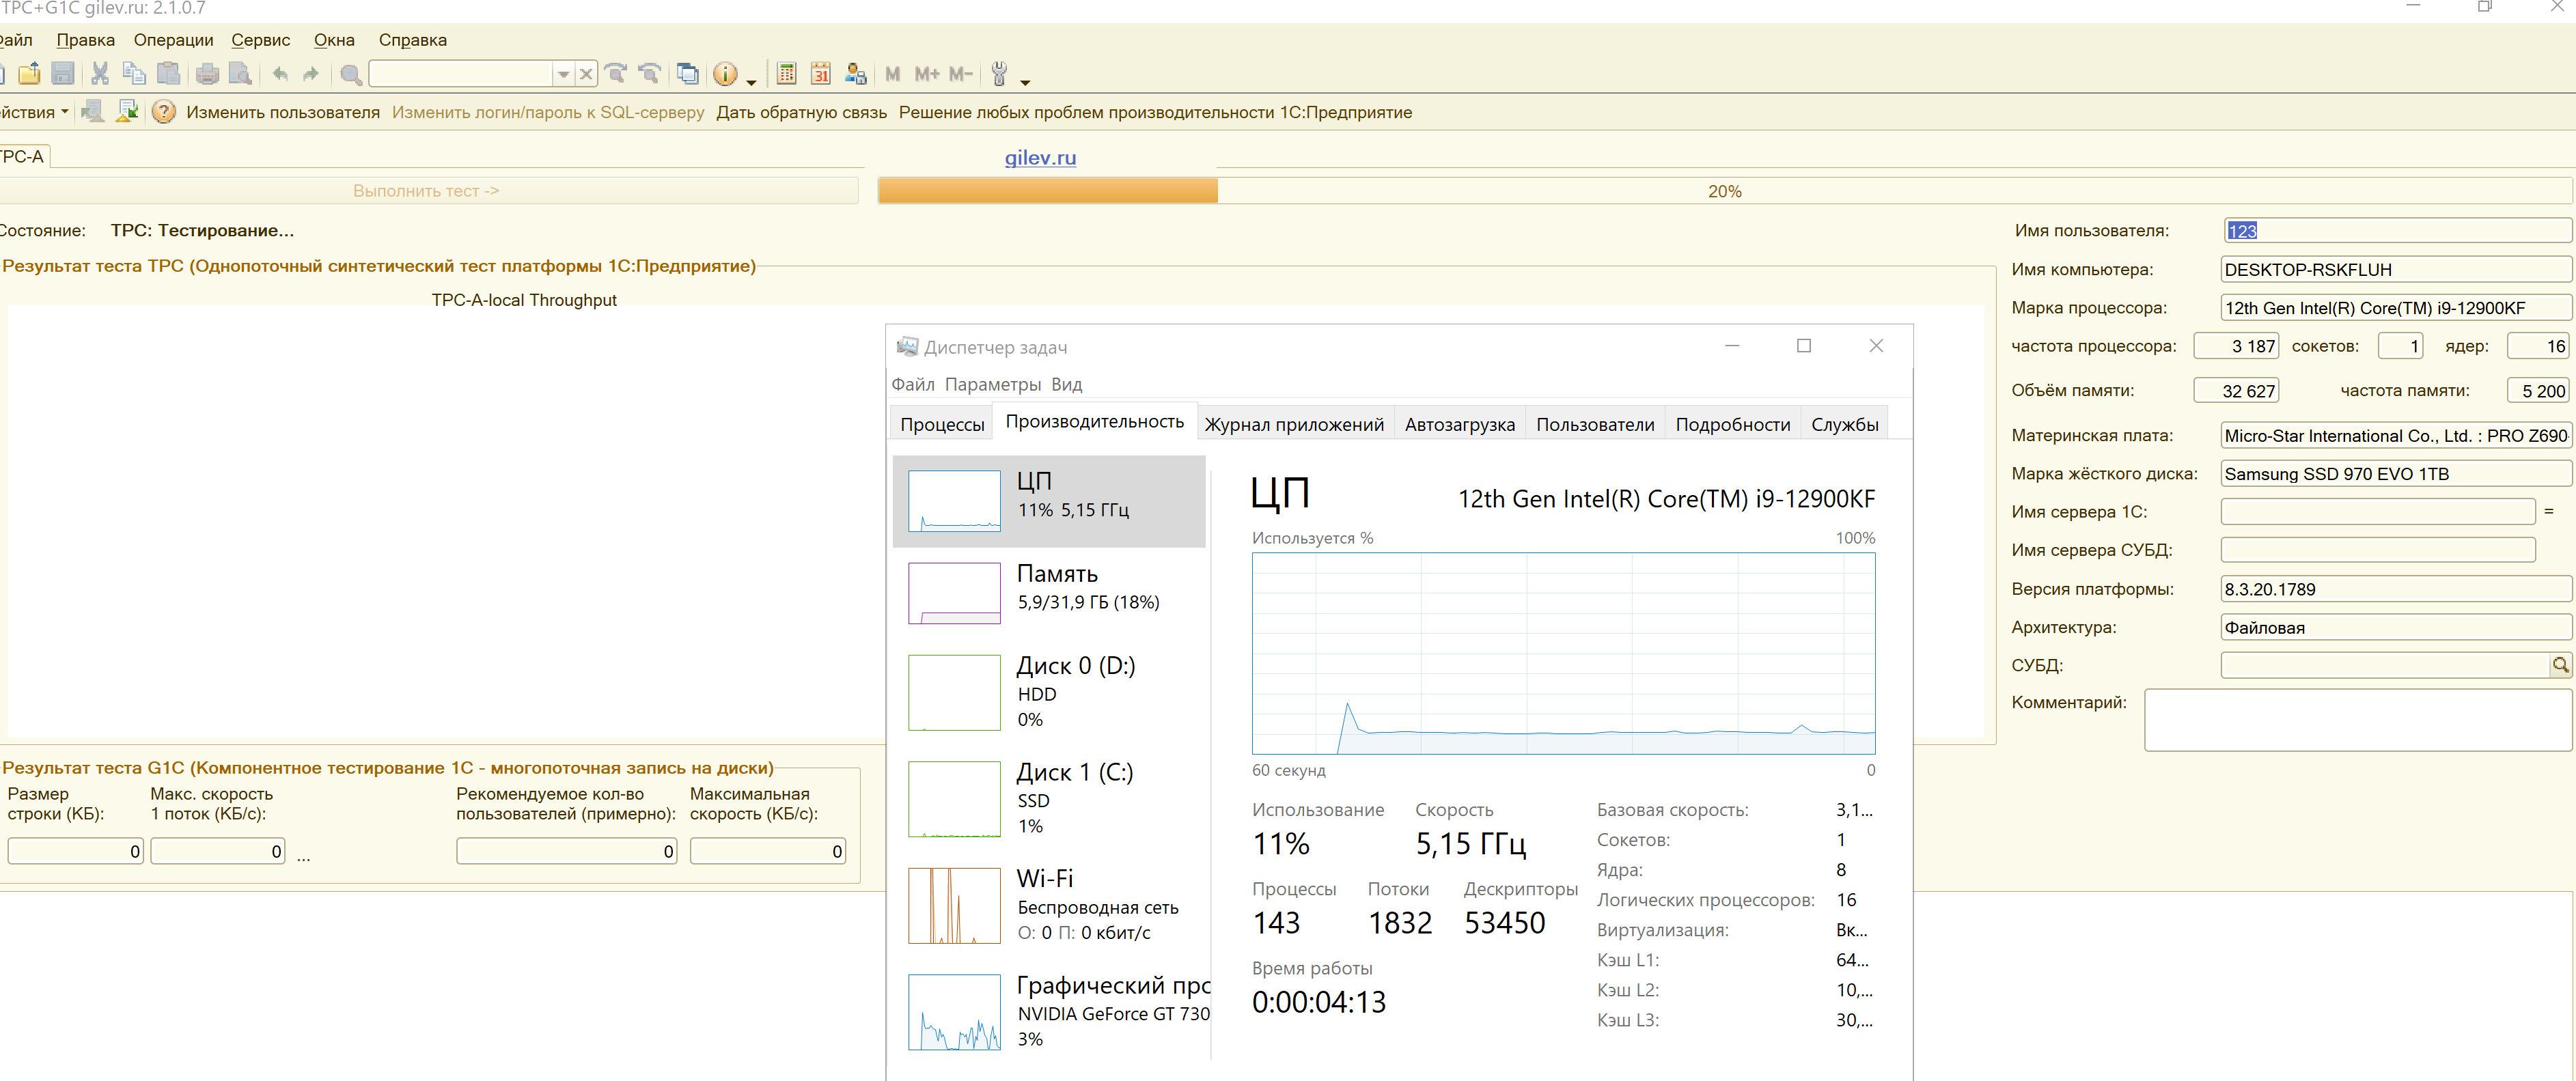The image size is (2576, 1081).
Task: Click the Имя пользователя field
Action: (x=2397, y=230)
